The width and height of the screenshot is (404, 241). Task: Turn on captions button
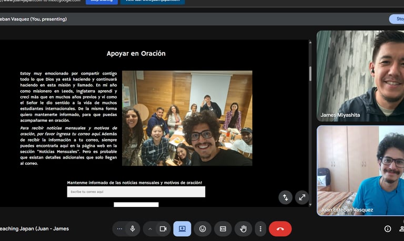pos(223,228)
